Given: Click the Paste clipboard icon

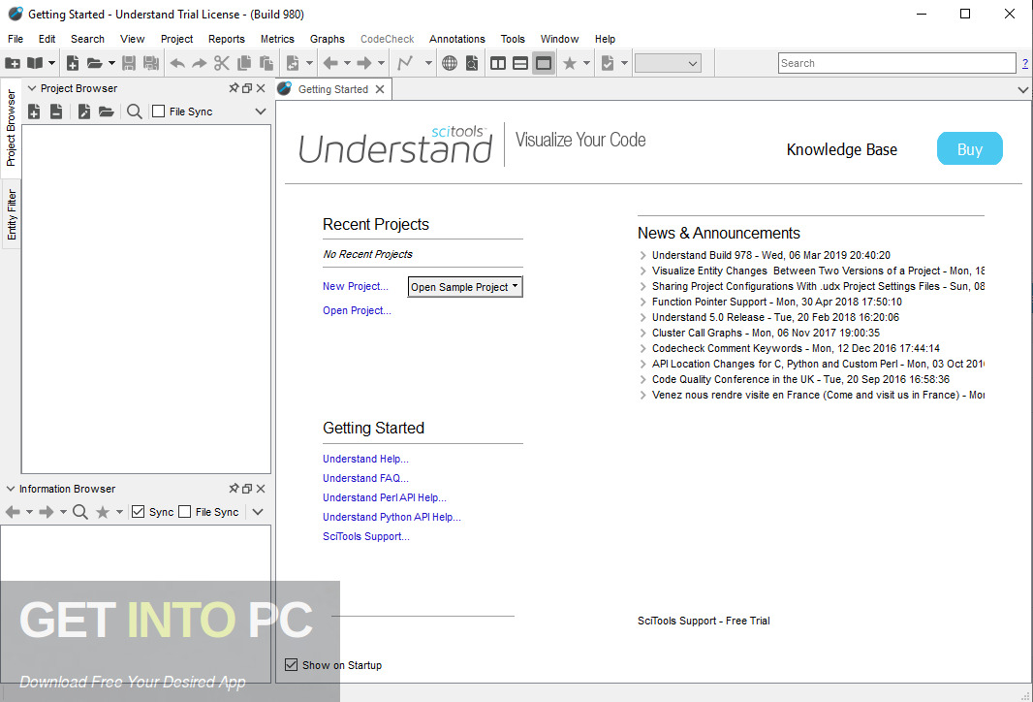Looking at the screenshot, I should [266, 63].
